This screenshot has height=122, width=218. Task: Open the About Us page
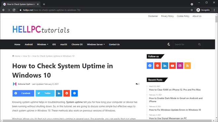tap(197, 16)
